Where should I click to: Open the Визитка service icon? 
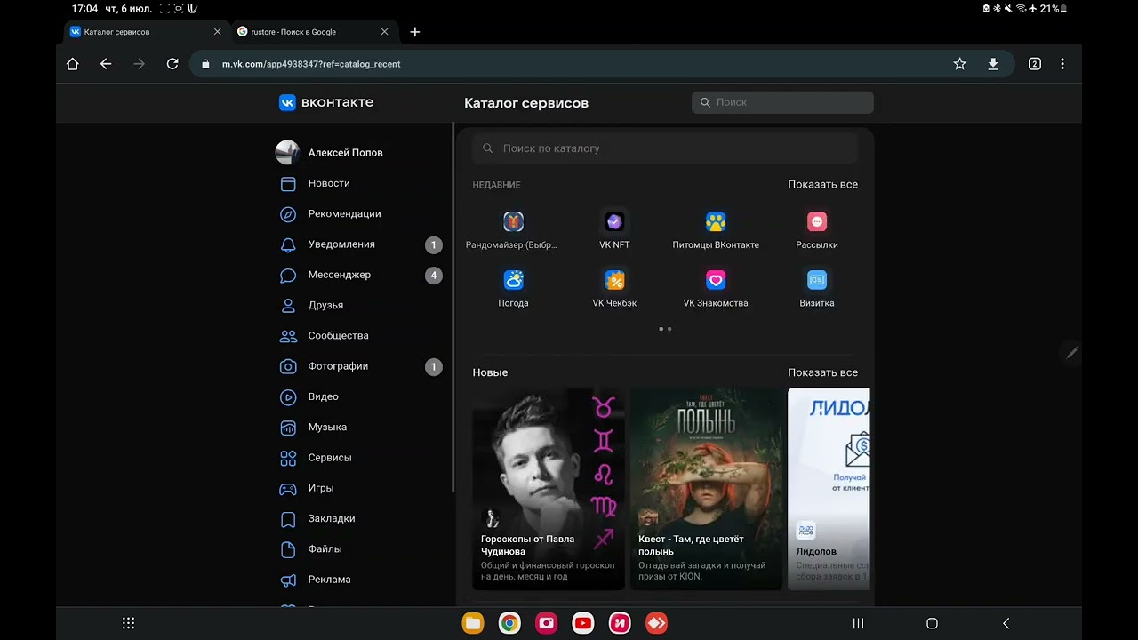point(817,281)
